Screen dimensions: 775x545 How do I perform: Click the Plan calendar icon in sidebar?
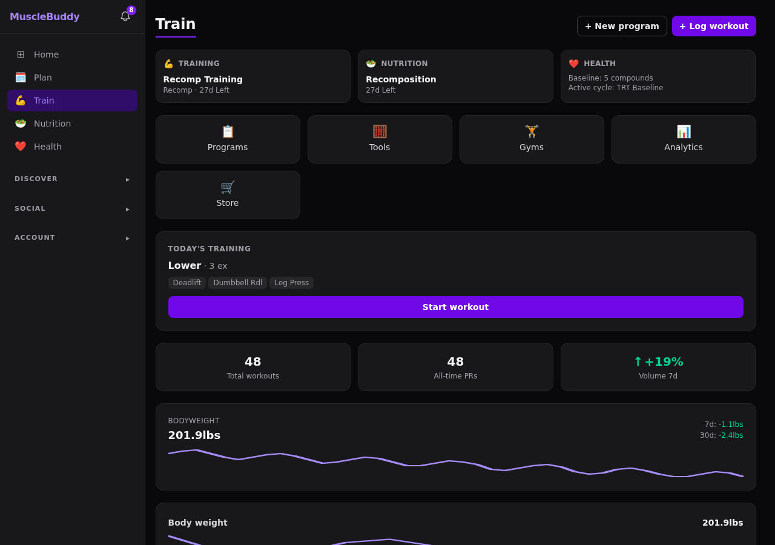21,78
